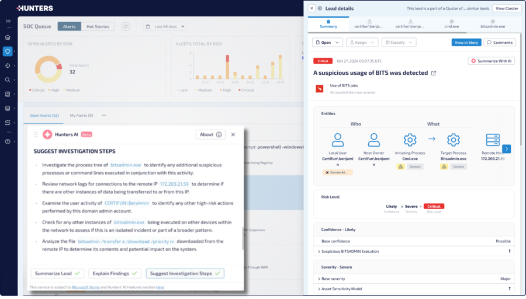The height and width of the screenshot is (299, 526).
Task: Select the Summary tab in Lead details
Action: click(328, 24)
